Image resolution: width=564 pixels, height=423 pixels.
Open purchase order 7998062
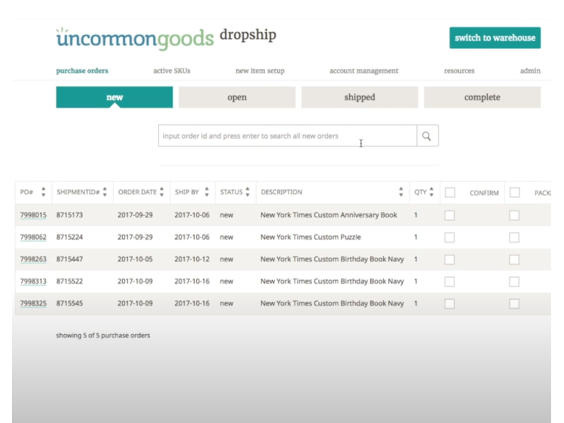(33, 237)
